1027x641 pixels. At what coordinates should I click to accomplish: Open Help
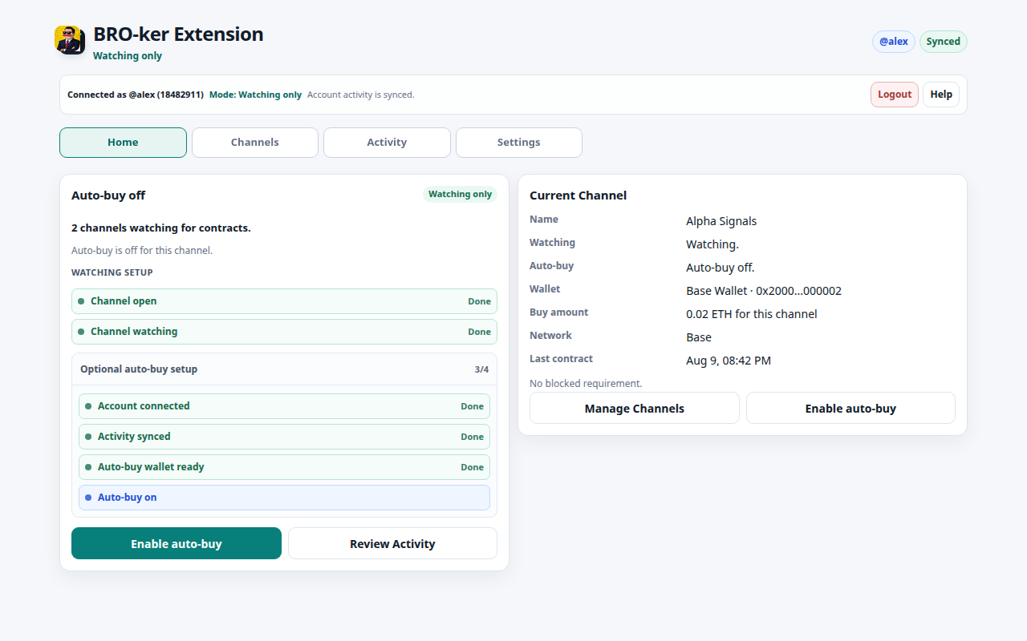(x=941, y=95)
